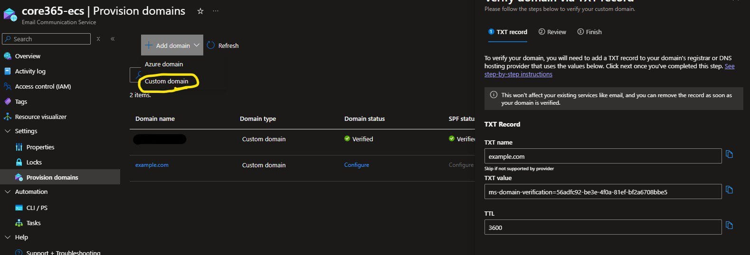
Task: Collapse the sidebar with double chevron icon
Action: tap(113, 39)
